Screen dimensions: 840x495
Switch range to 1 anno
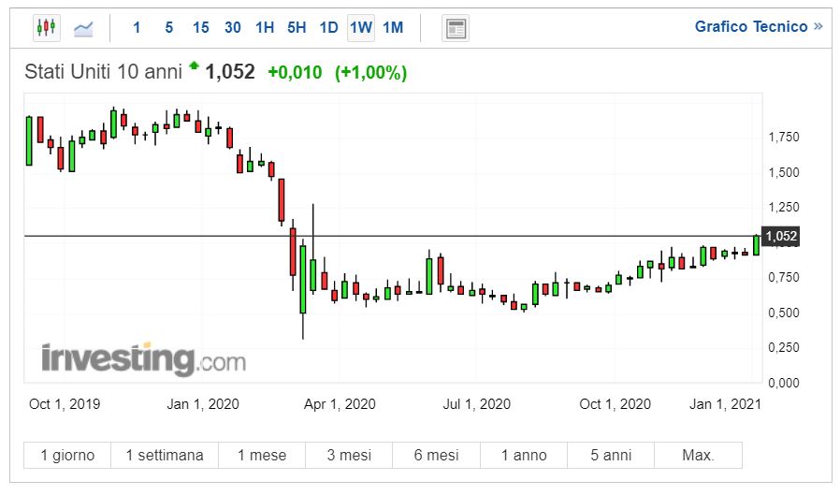click(x=524, y=456)
